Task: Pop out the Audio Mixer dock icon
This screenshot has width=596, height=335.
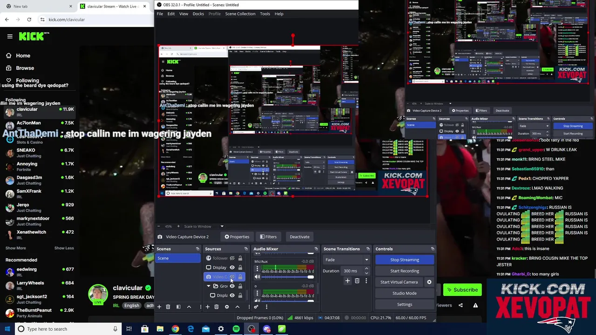Action: point(316,249)
